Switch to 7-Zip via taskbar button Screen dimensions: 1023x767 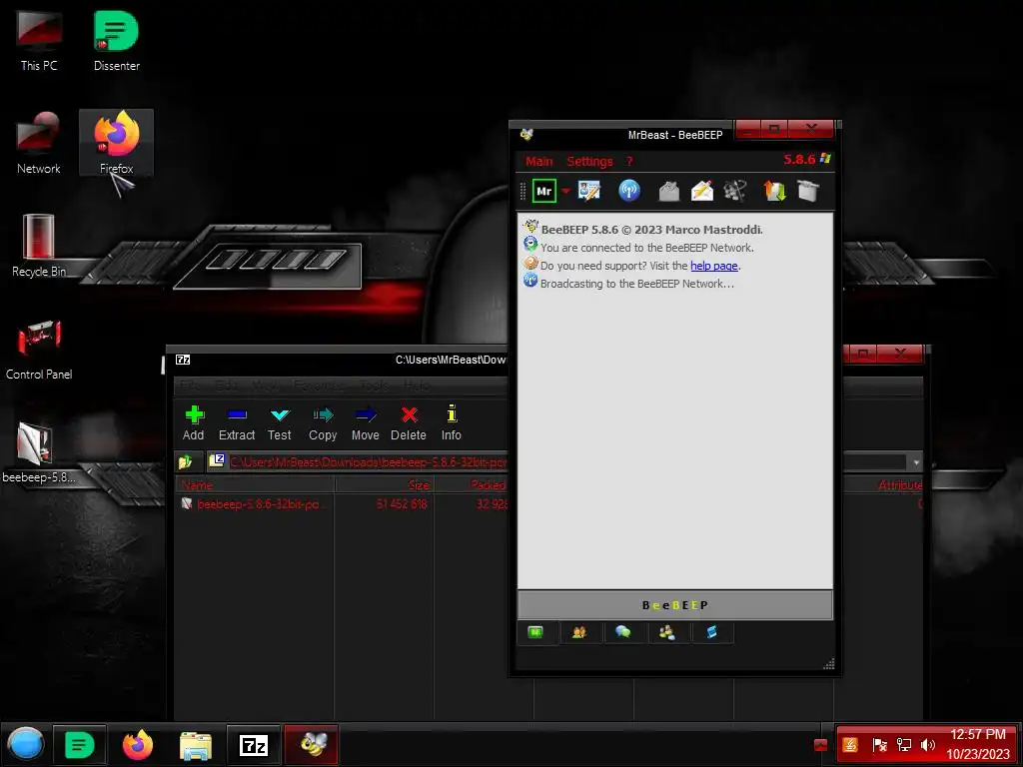[254, 744]
